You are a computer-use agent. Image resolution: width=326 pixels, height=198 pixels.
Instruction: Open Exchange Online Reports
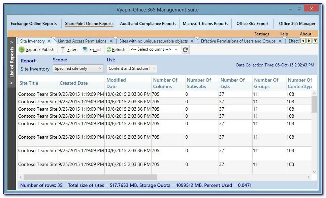coord(34,24)
